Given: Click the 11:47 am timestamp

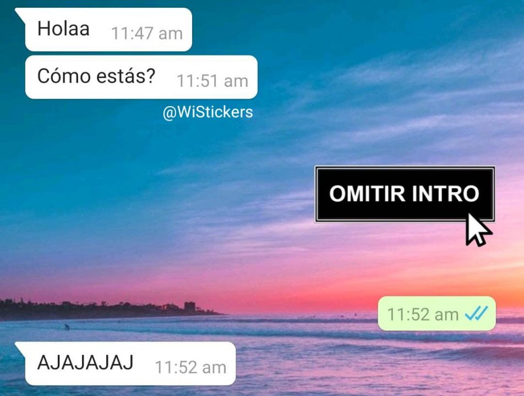Looking at the screenshot, I should click(x=147, y=34).
